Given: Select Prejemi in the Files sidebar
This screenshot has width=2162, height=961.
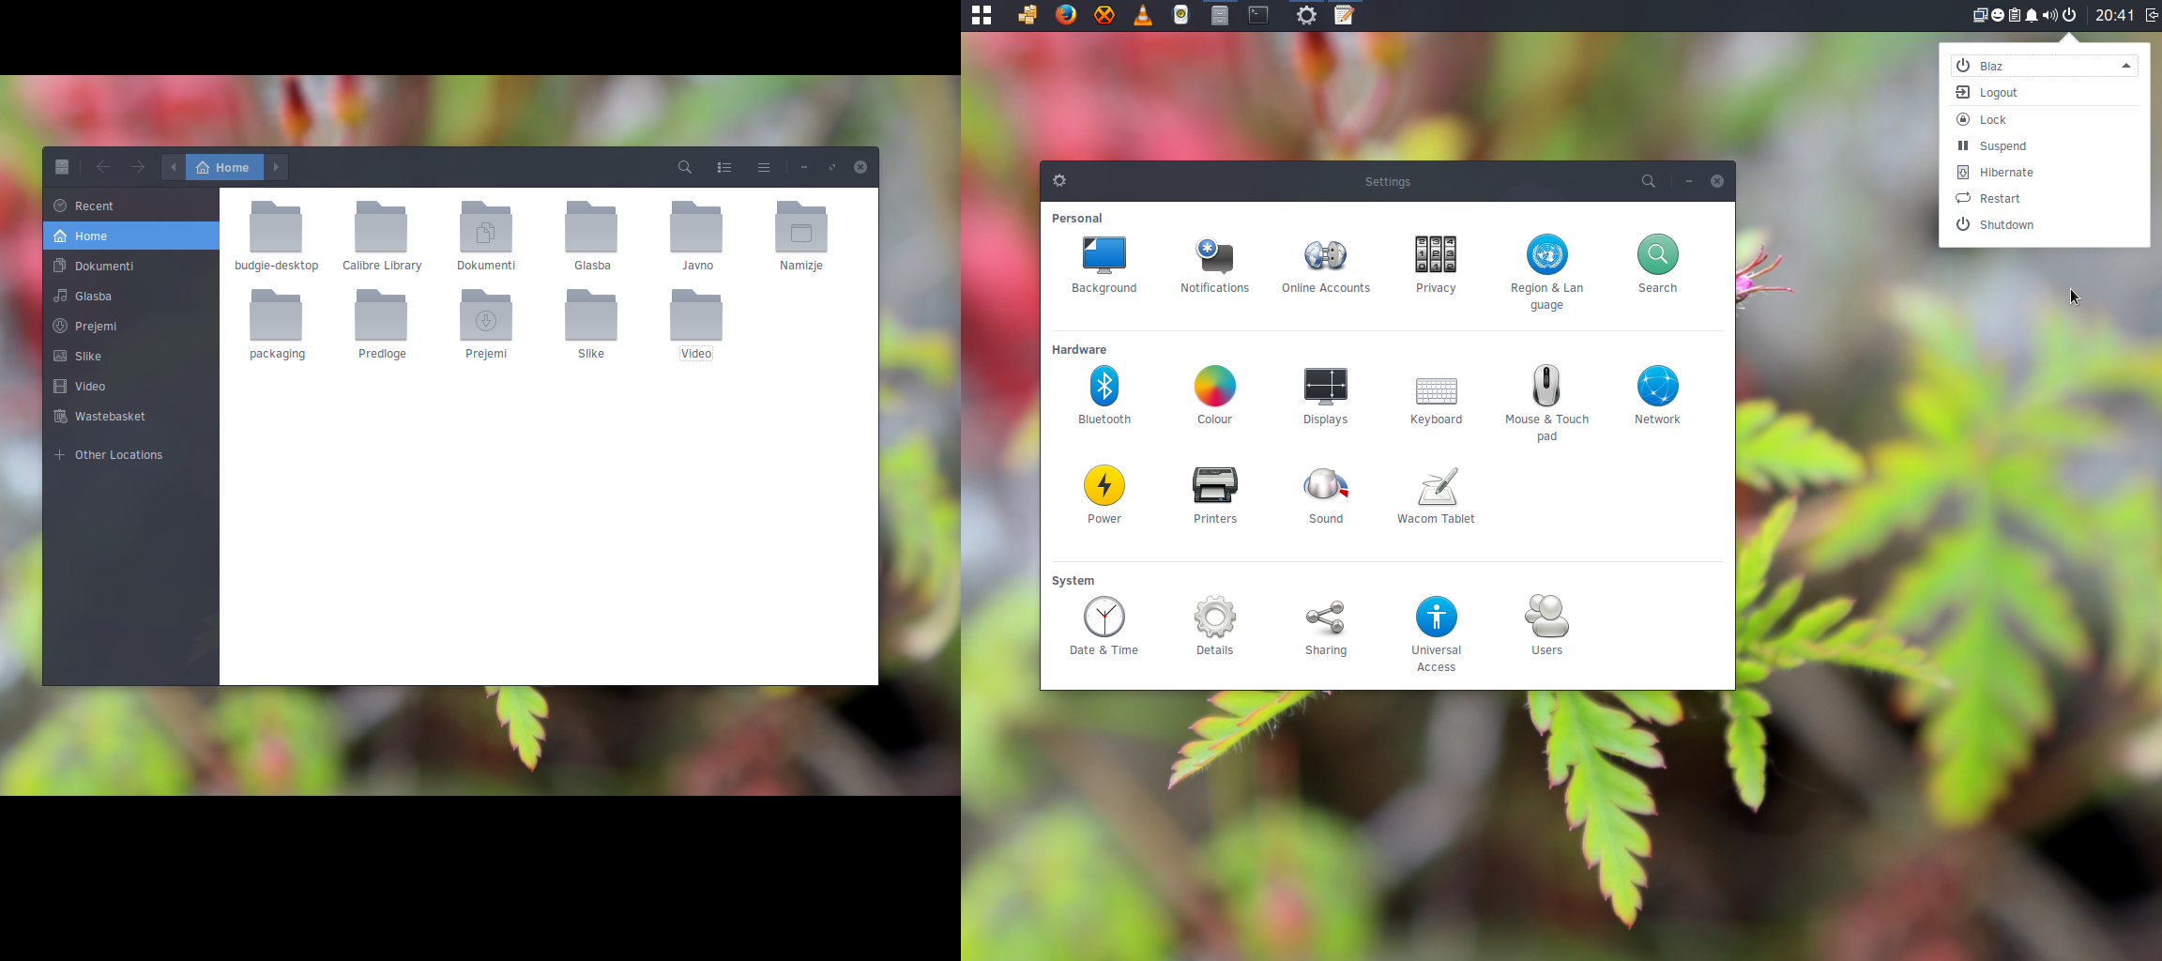Looking at the screenshot, I should point(131,326).
